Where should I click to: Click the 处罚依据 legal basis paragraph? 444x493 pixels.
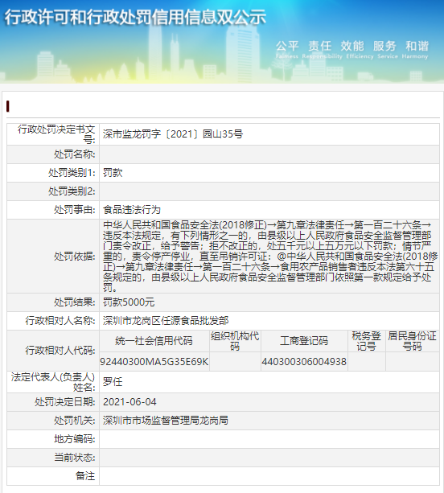tap(270, 257)
